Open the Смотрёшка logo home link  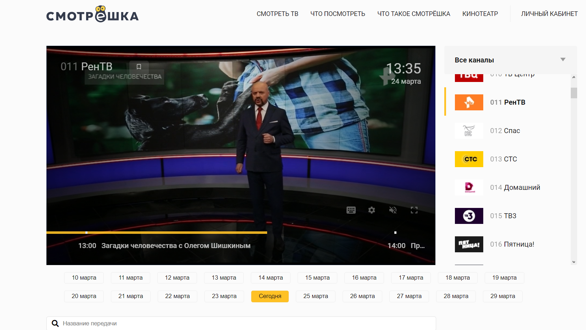(92, 14)
